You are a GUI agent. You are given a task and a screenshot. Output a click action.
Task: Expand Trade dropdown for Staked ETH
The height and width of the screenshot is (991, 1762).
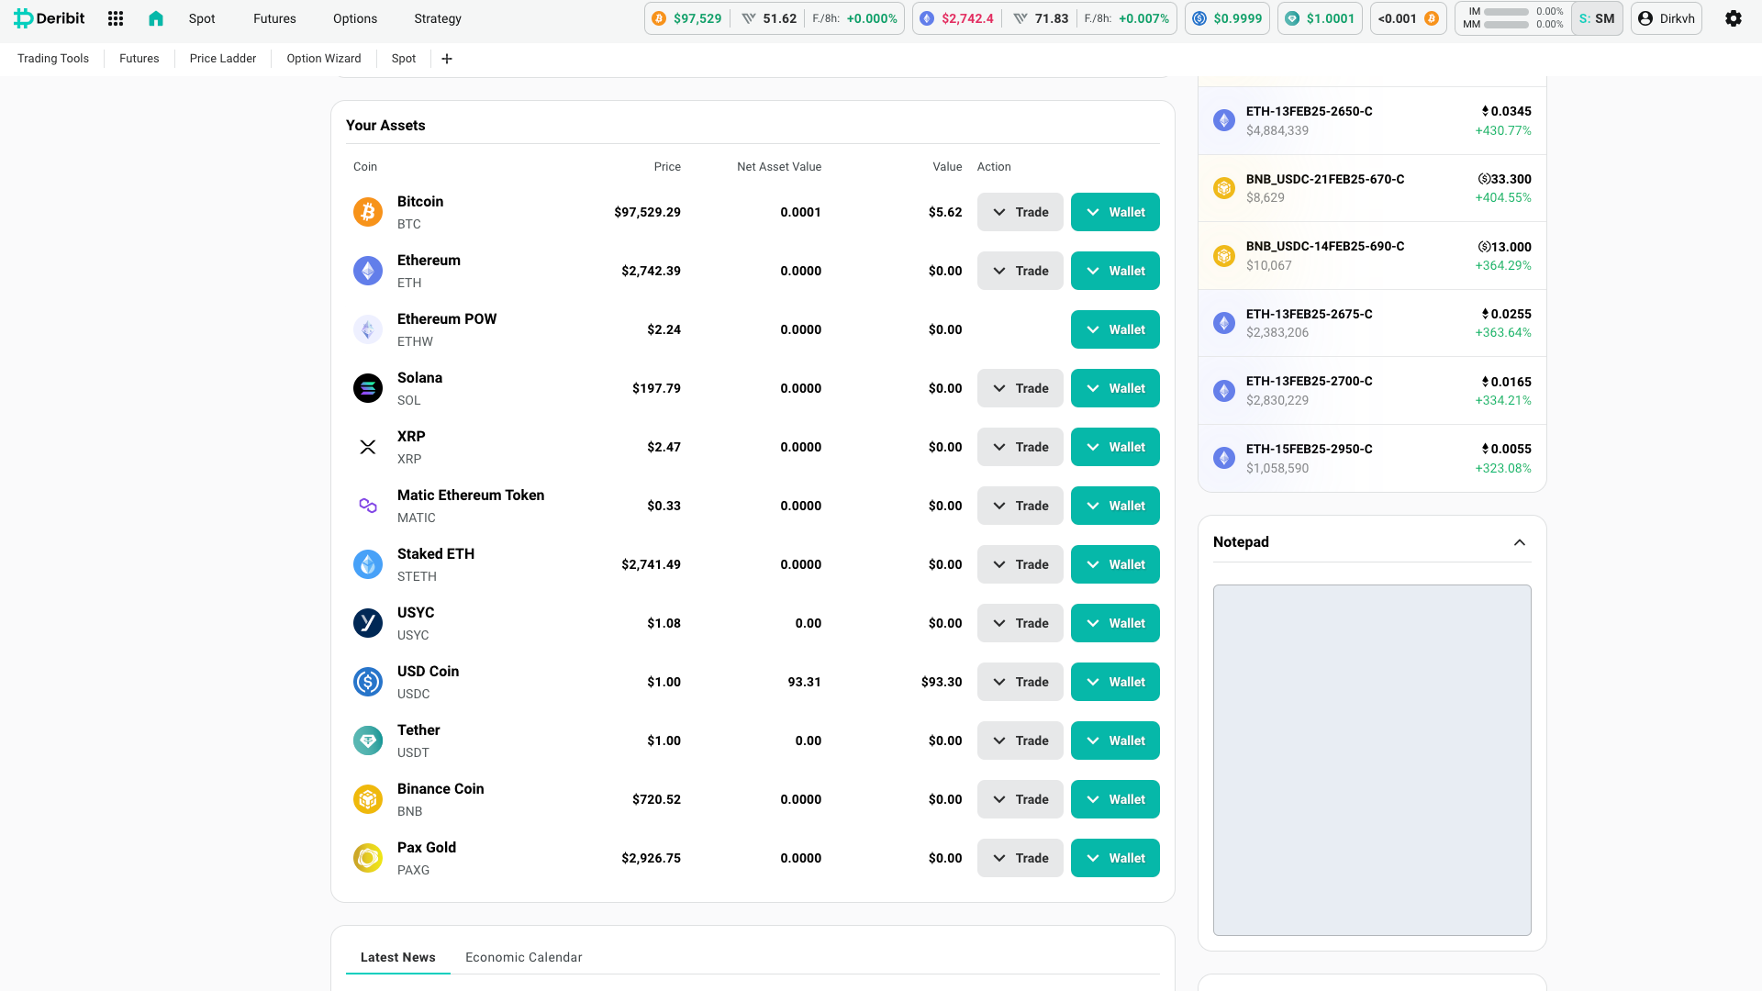point(1020,564)
